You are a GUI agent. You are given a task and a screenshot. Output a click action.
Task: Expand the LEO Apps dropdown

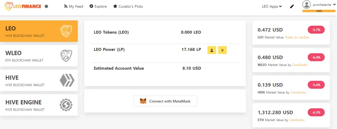[272, 6]
